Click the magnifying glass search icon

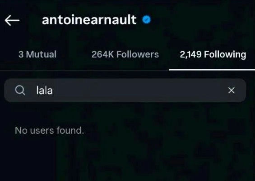pyautogui.click(x=20, y=90)
